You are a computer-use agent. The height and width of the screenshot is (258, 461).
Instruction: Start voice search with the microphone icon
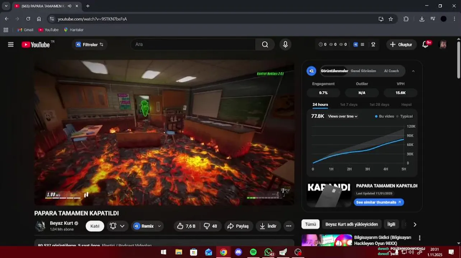285,44
